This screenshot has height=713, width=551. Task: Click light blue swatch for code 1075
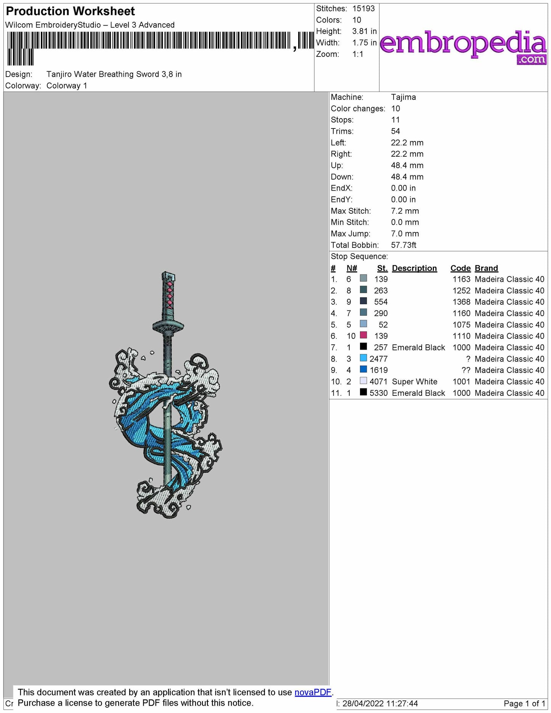(363, 324)
